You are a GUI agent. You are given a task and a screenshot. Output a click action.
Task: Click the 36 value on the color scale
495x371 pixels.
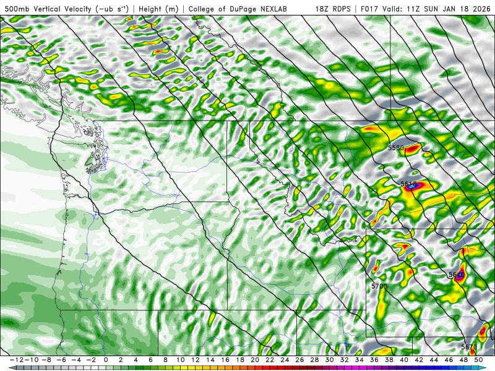pyautogui.click(x=374, y=360)
